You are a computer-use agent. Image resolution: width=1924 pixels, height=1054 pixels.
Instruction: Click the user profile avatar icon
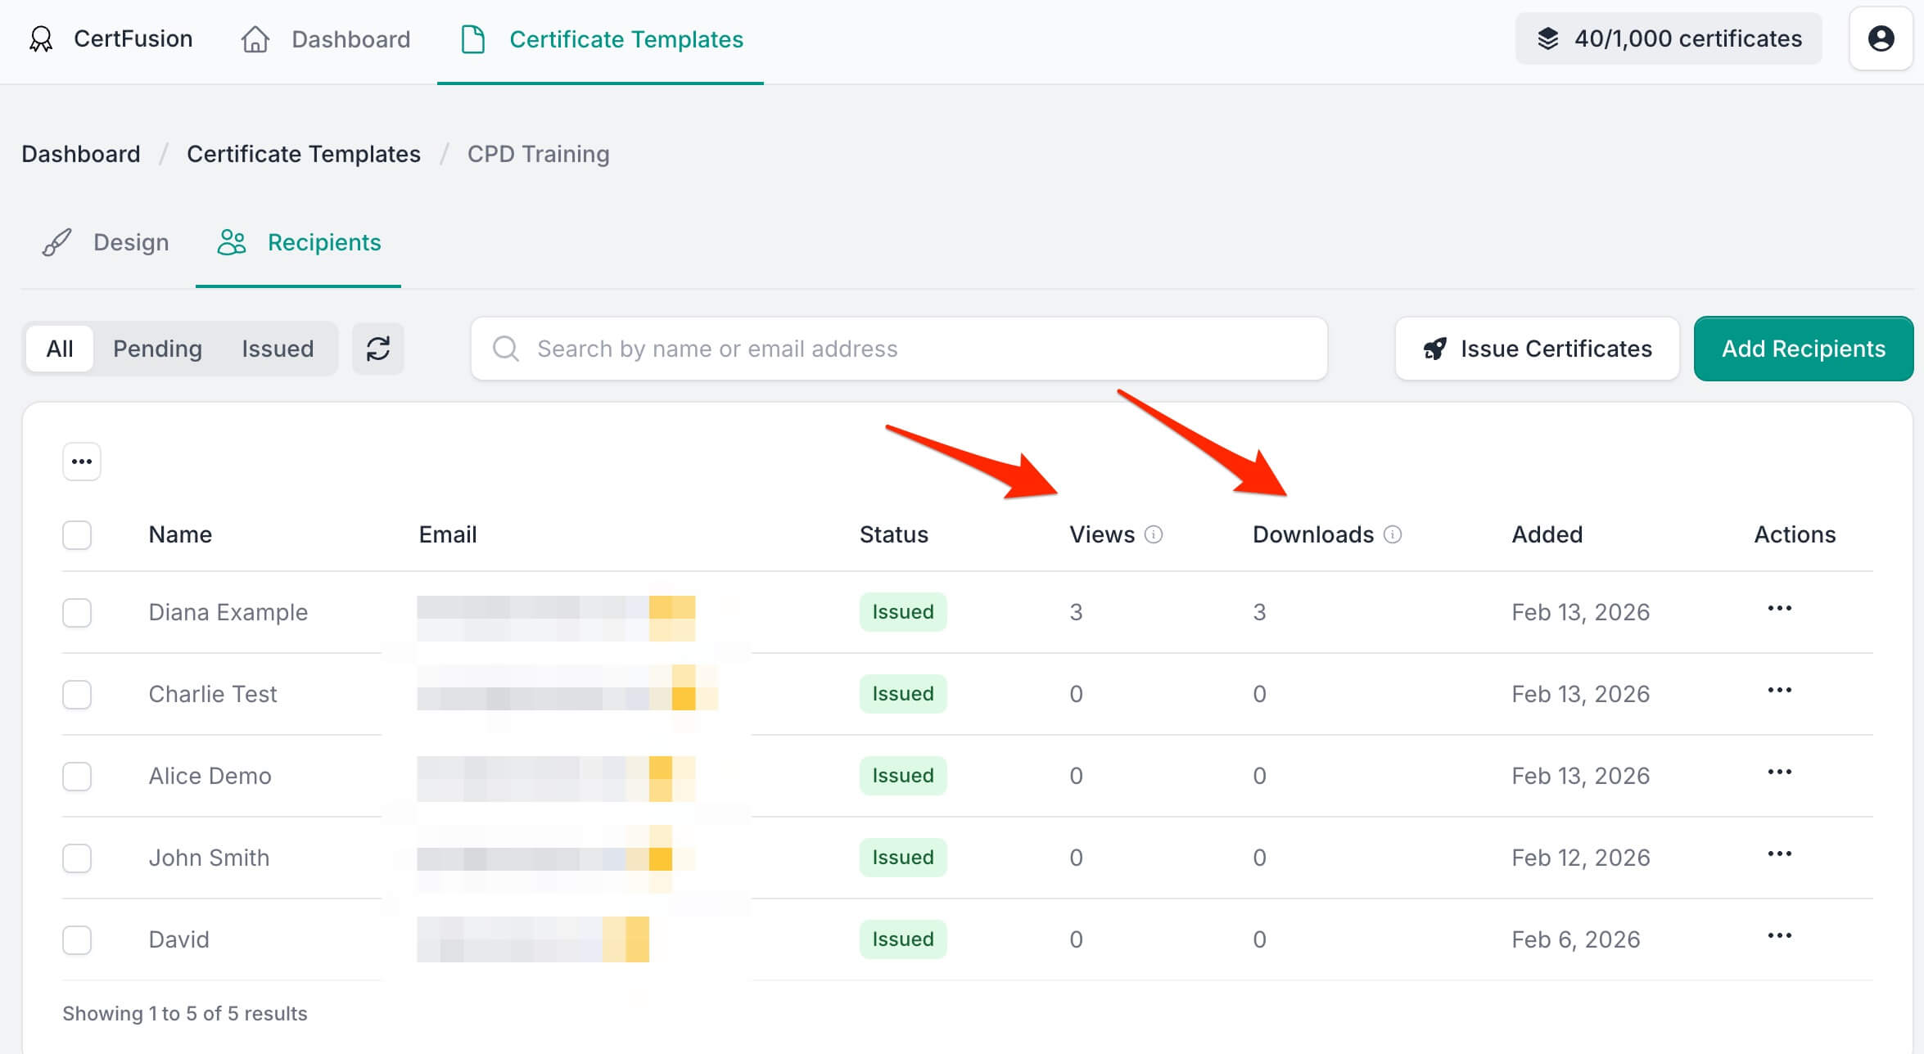[x=1881, y=38]
